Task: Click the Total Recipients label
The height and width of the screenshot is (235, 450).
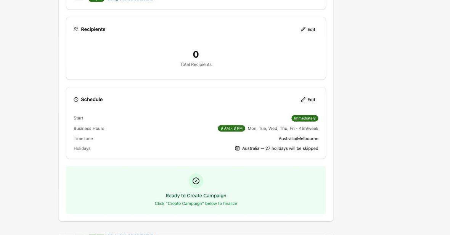Action: pyautogui.click(x=196, y=64)
